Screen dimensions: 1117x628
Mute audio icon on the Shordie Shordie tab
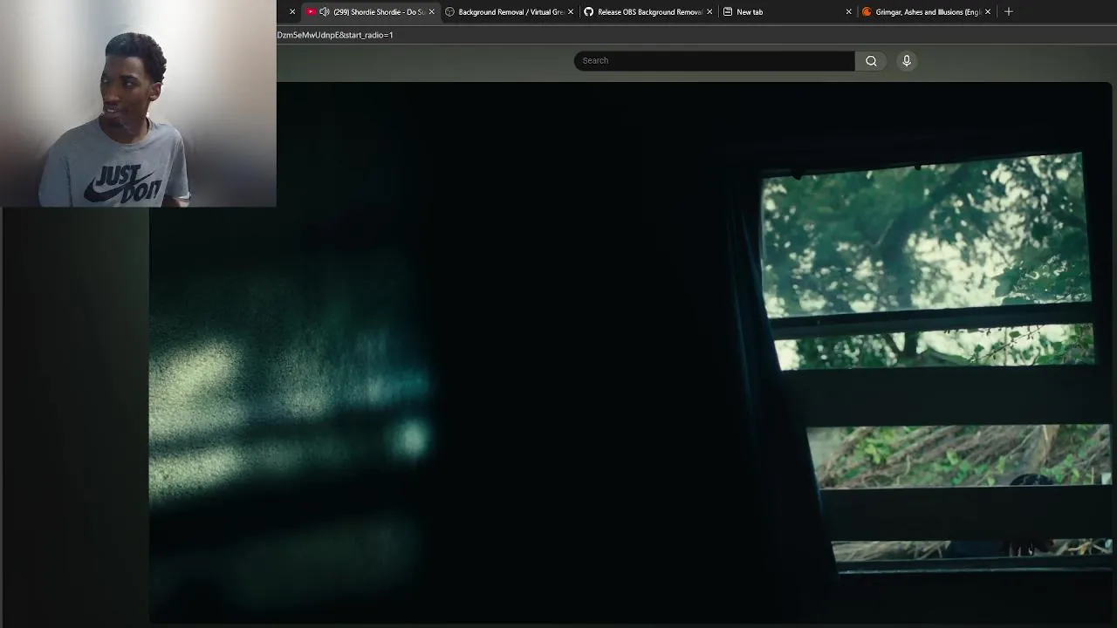pos(325,11)
